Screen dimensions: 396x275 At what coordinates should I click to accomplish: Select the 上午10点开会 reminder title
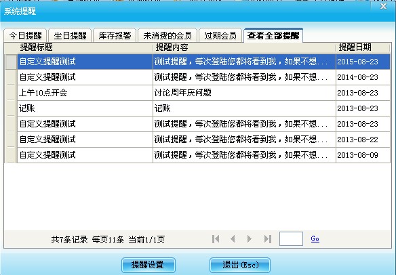point(85,93)
